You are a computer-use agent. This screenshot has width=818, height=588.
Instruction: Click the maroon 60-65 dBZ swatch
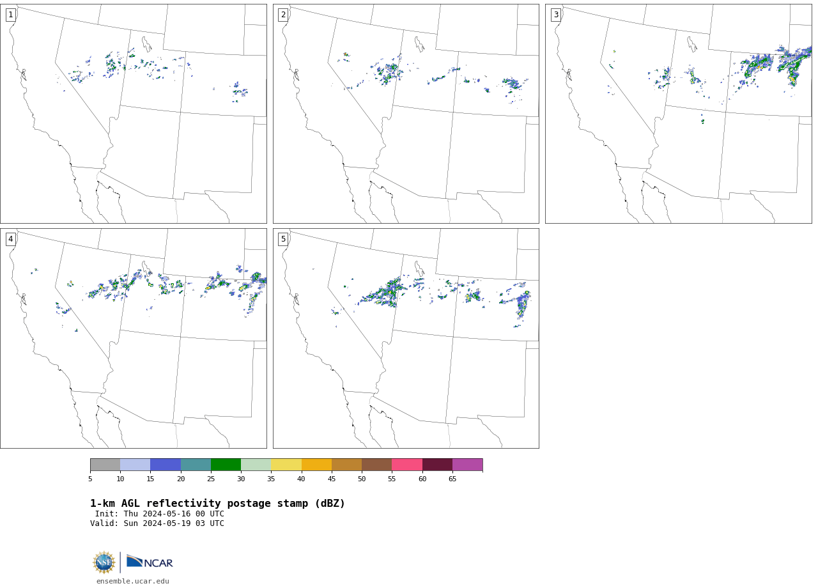coord(437,465)
